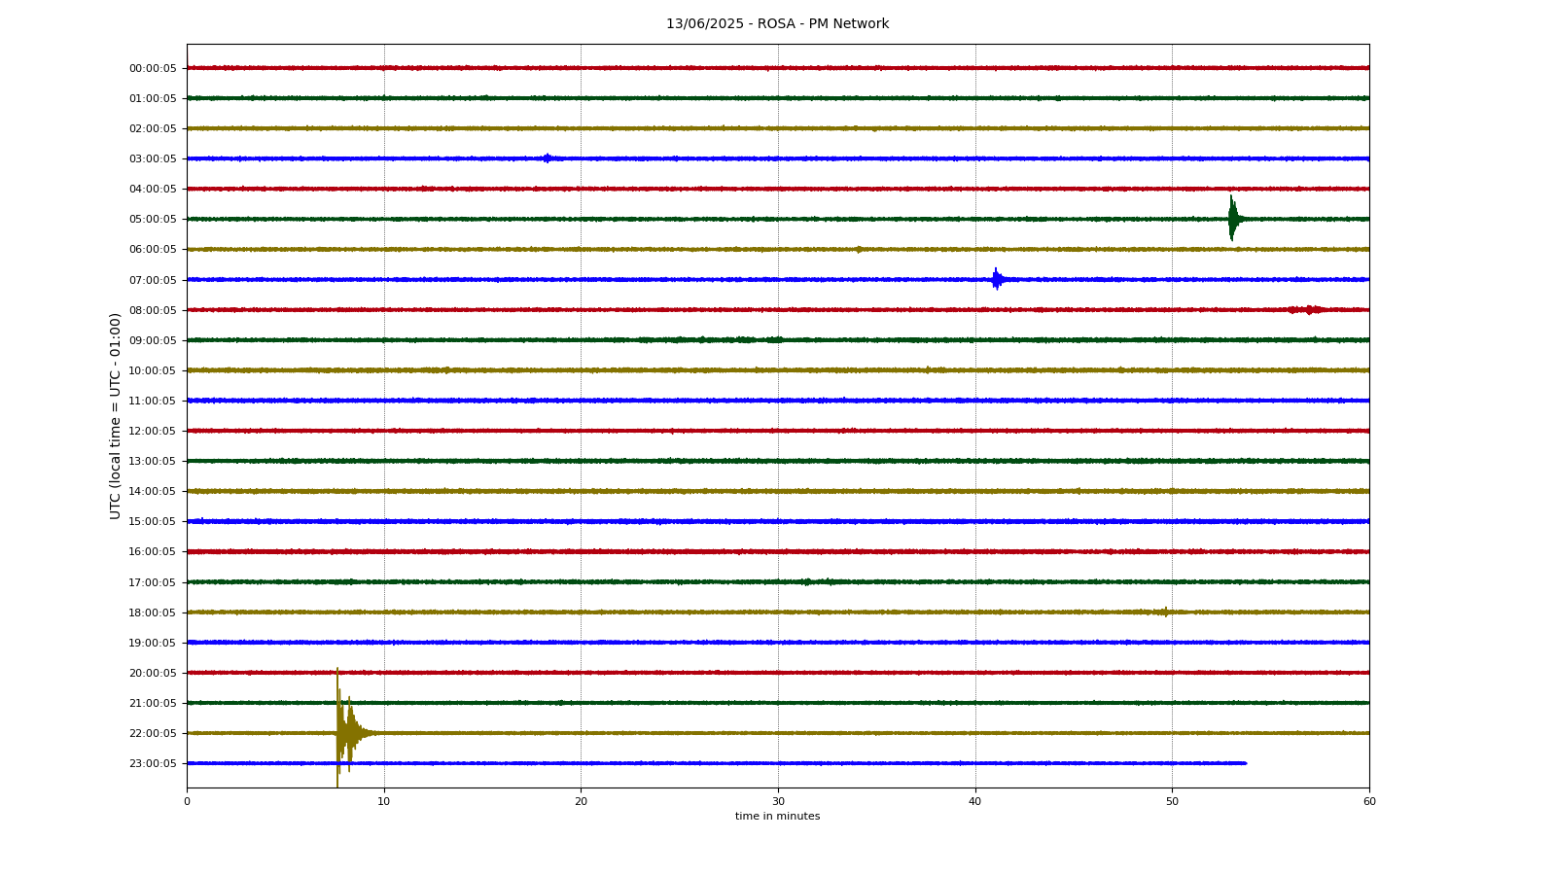Click the 21:00:05 row time label
This screenshot has height=875, width=1556.
[153, 704]
